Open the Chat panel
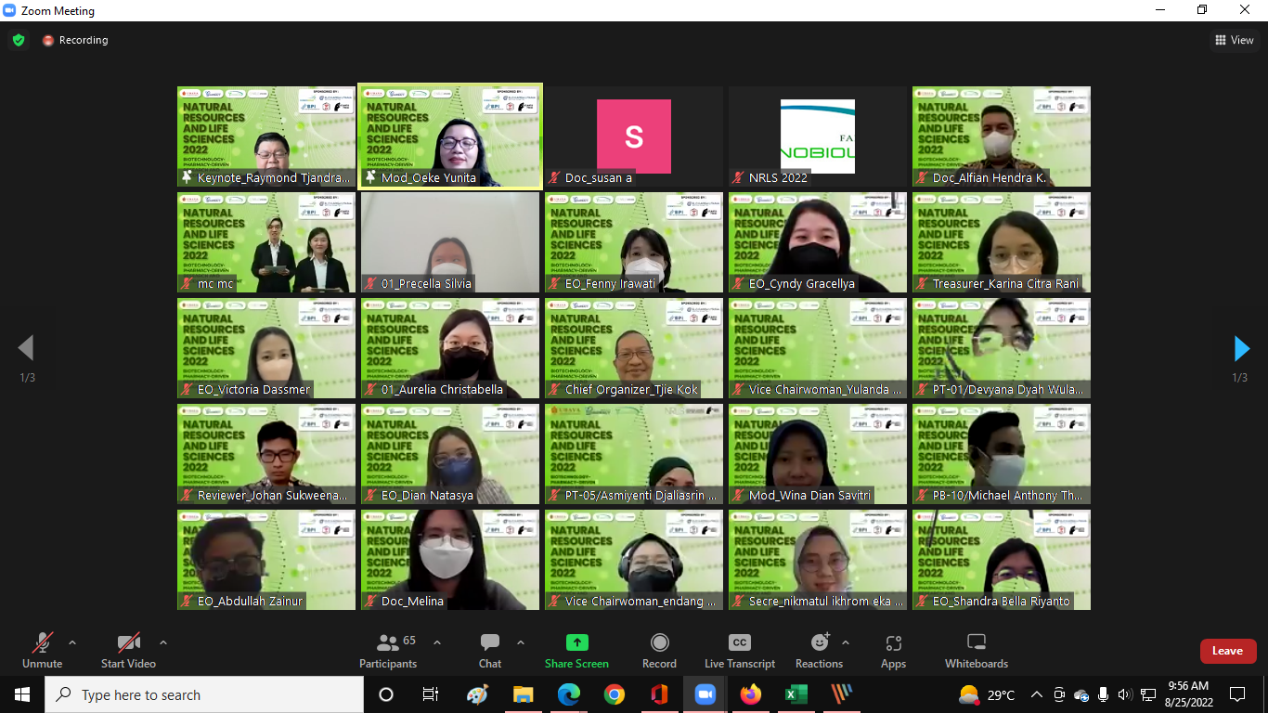Viewport: 1268px width, 713px height. click(489, 650)
